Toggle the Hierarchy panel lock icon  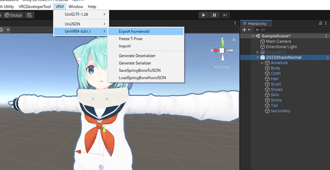tap(321, 23)
